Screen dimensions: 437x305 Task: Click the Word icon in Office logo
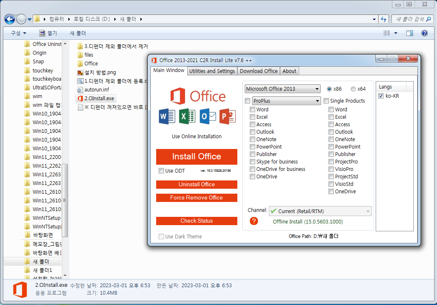coord(167,116)
